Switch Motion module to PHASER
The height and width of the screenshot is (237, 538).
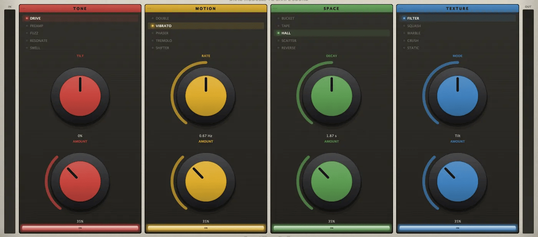coord(206,33)
